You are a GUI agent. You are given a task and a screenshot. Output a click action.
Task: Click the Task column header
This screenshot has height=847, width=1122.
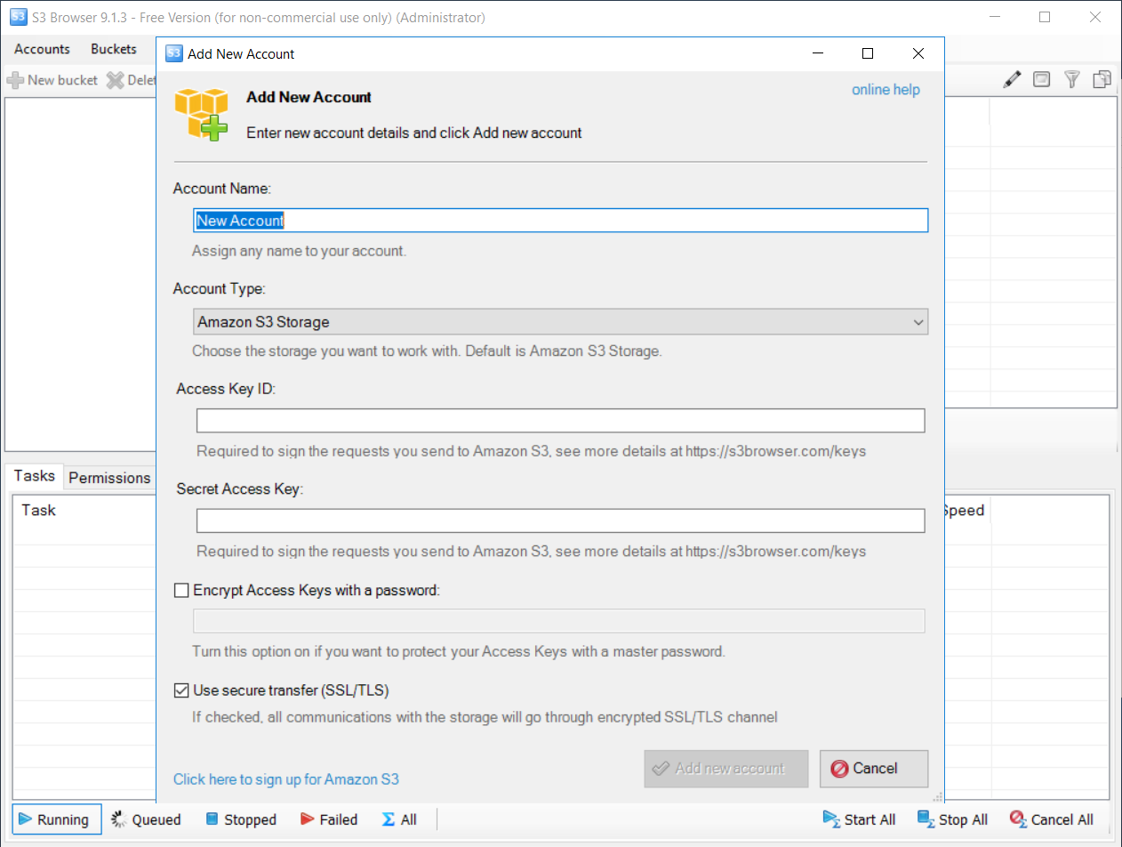click(x=39, y=510)
